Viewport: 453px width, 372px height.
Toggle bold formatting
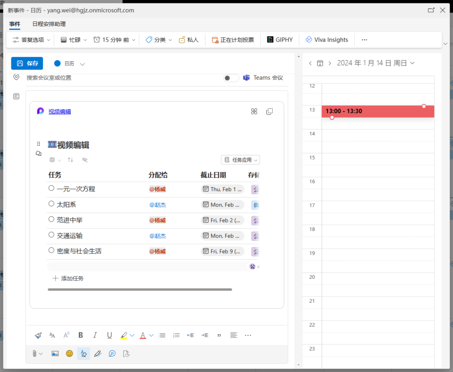81,335
